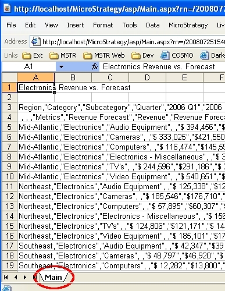This screenshot has width=225, height=291.
Task: Click the previous-sheet navigation arrow
Action: pos(16,278)
